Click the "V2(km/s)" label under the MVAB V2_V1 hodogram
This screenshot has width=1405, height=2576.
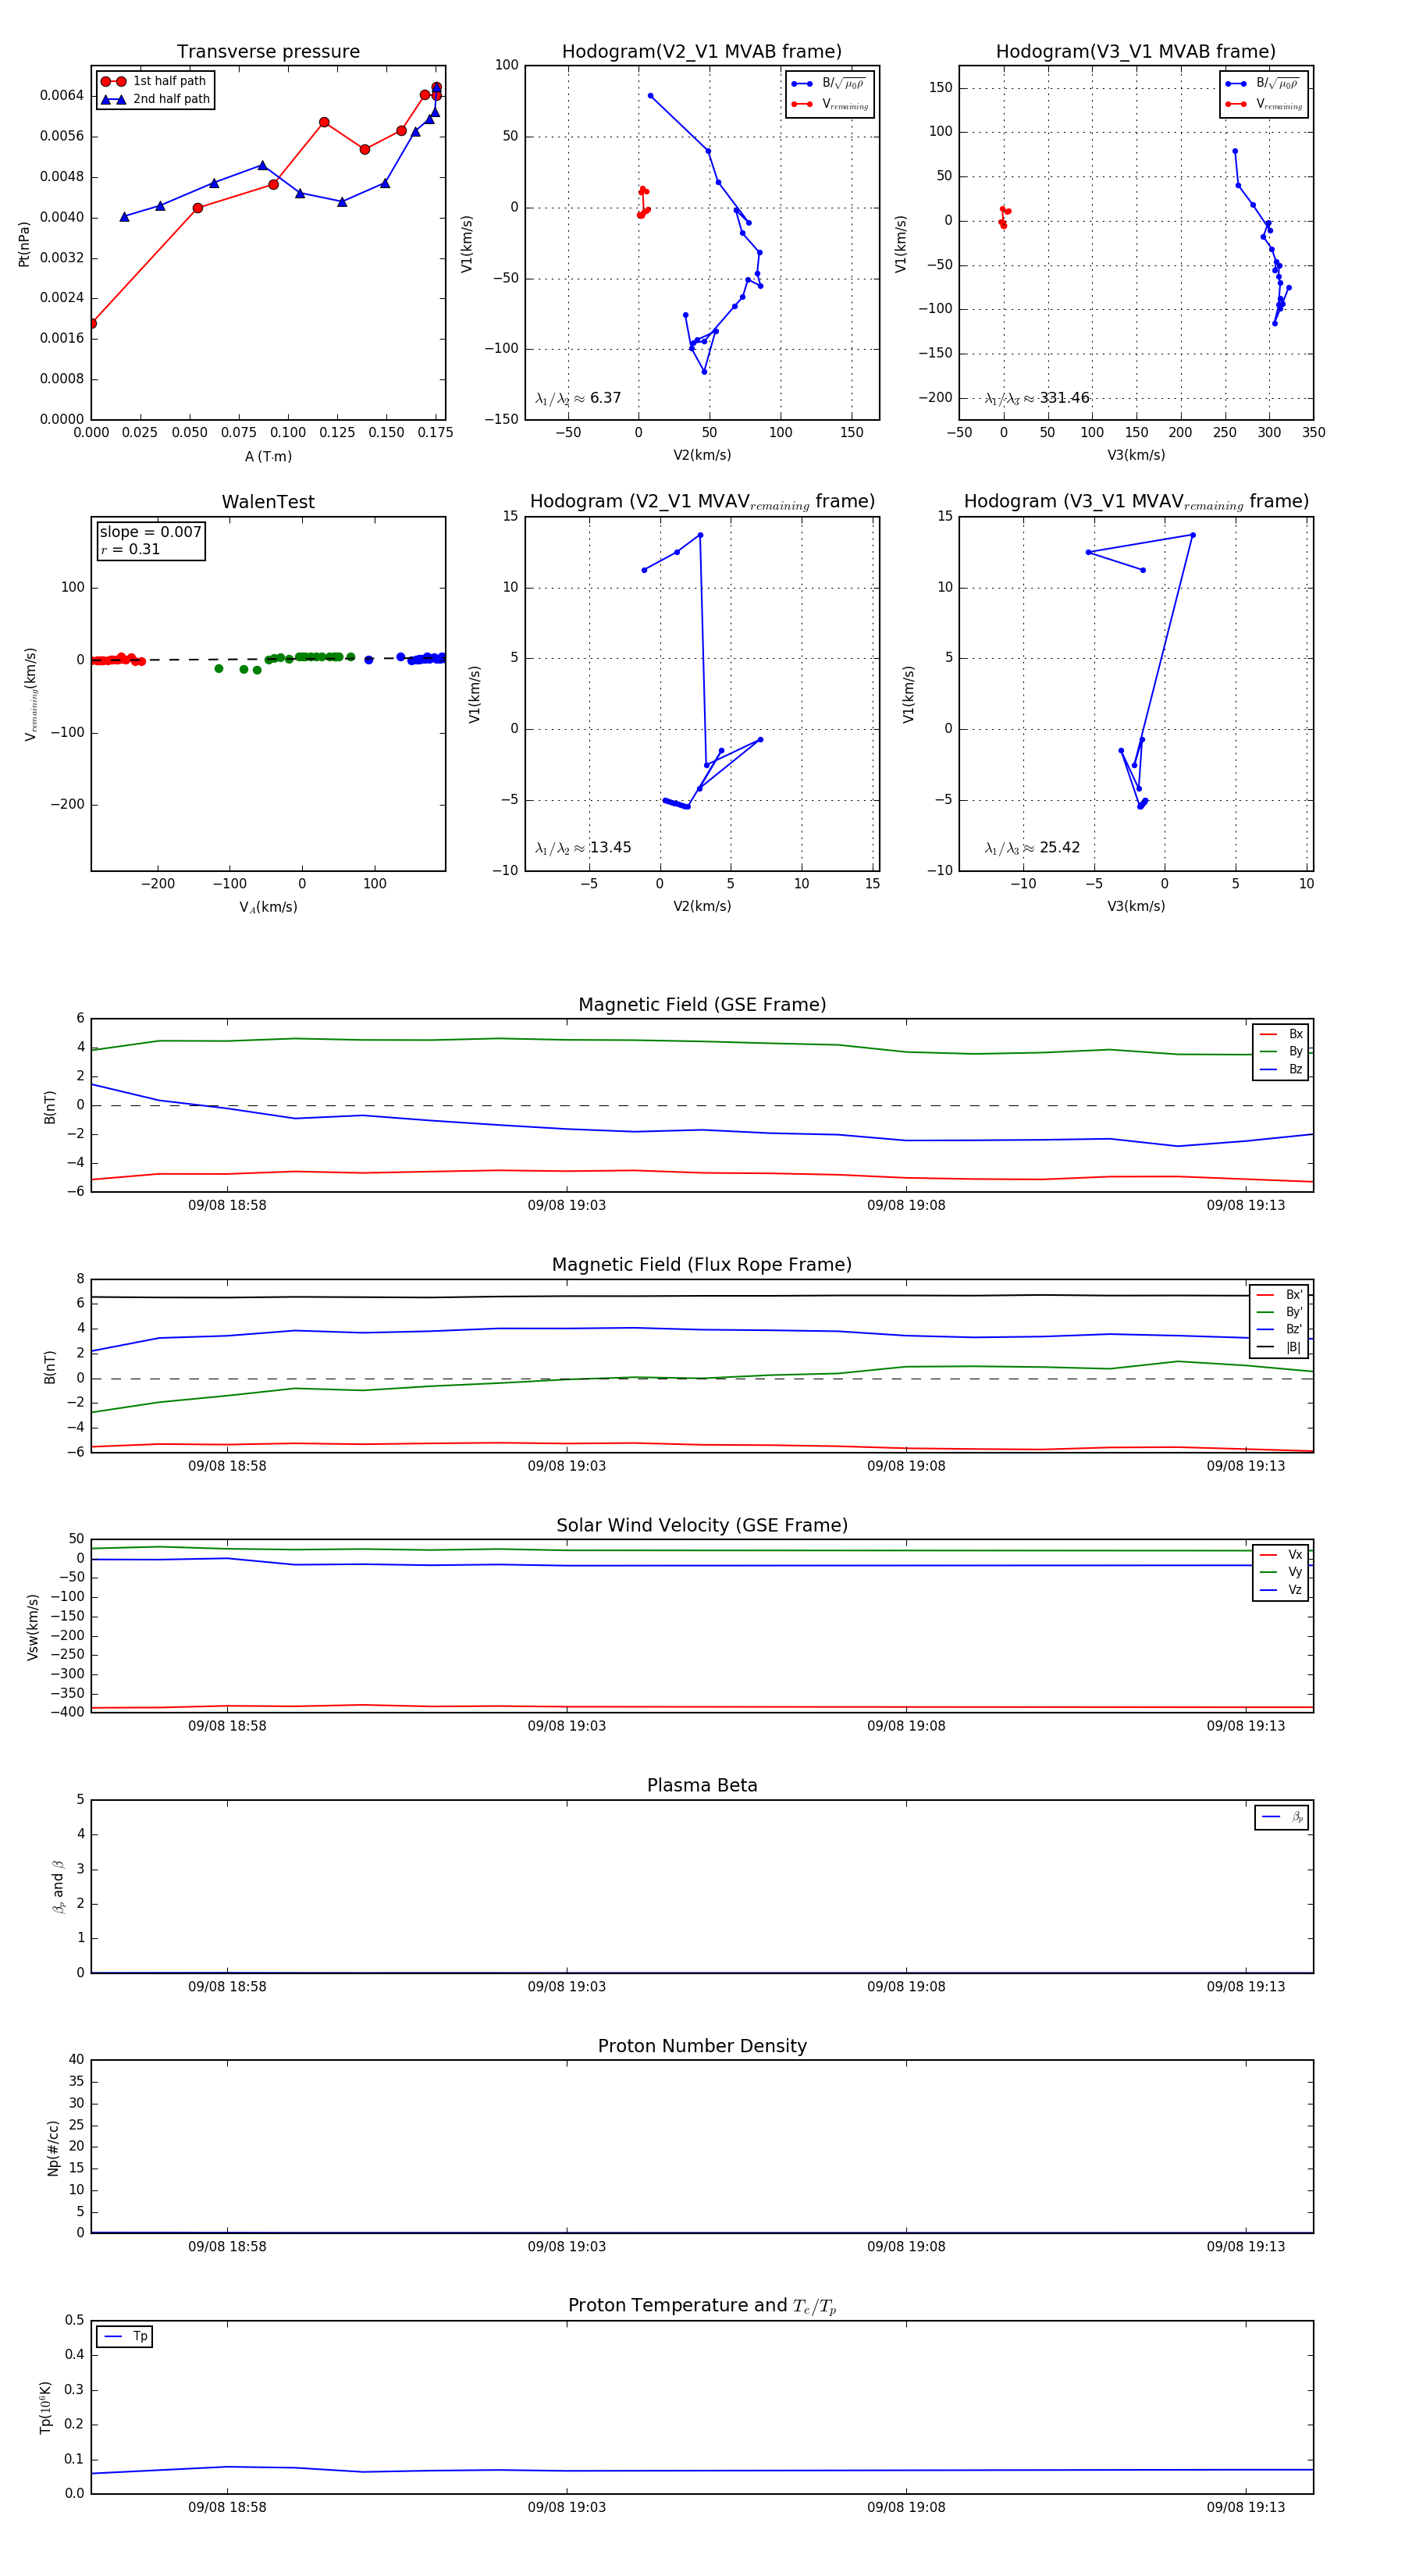click(702, 456)
